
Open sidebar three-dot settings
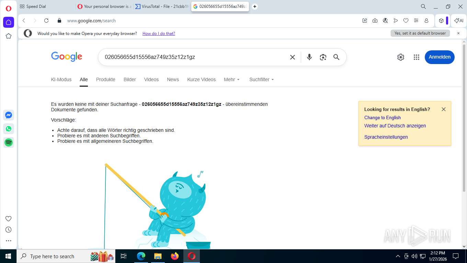coord(9,241)
